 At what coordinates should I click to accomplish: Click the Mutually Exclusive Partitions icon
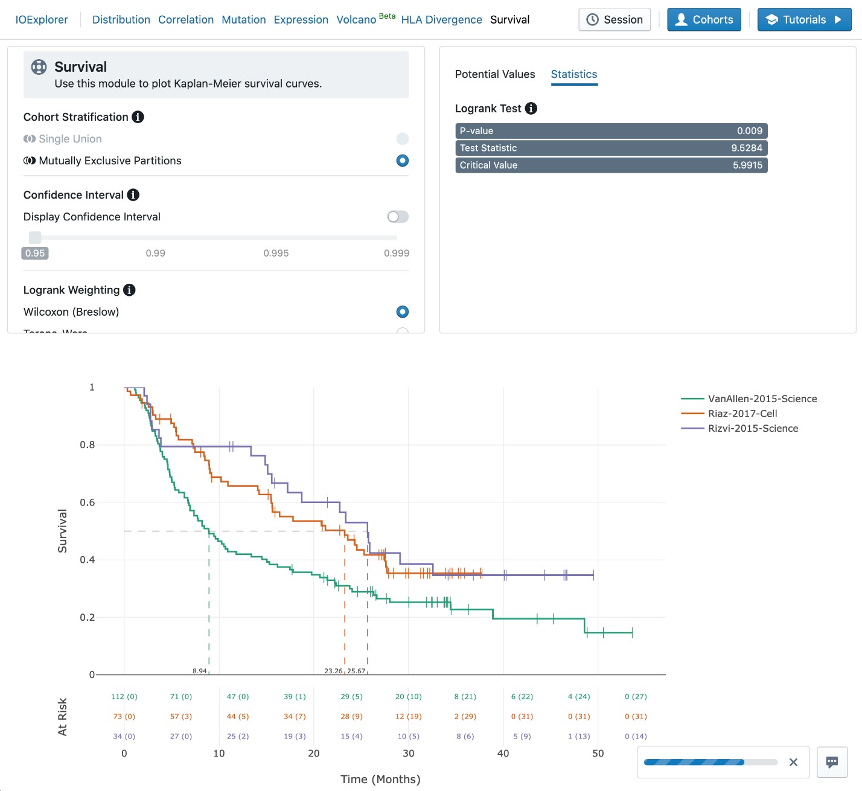(30, 161)
